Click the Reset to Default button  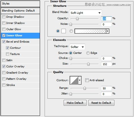pyautogui.click(x=101, y=103)
